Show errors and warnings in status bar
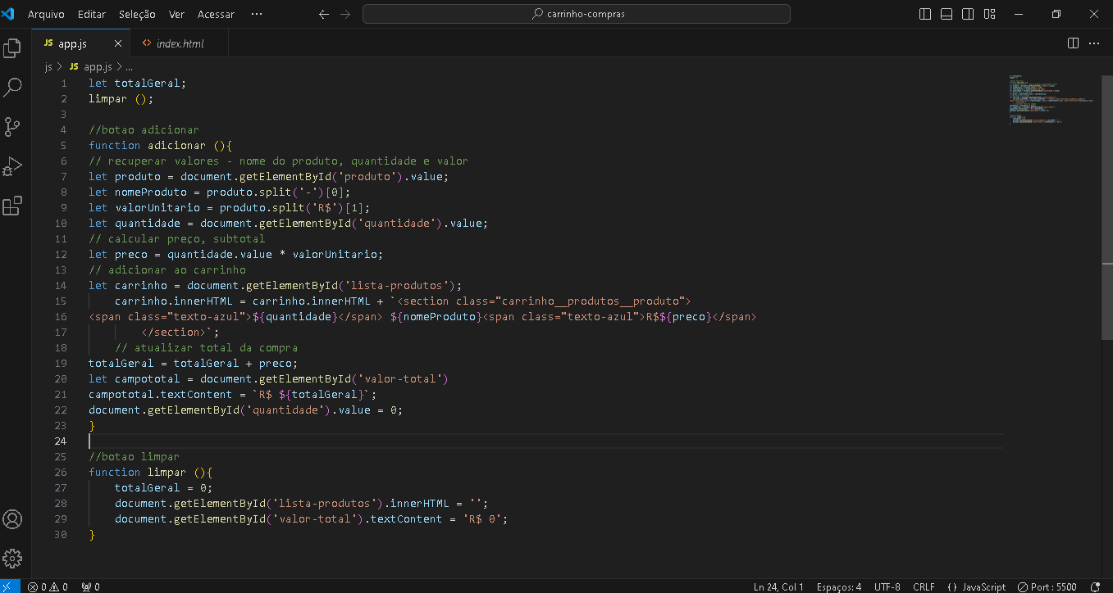1113x593 pixels. [x=48, y=586]
